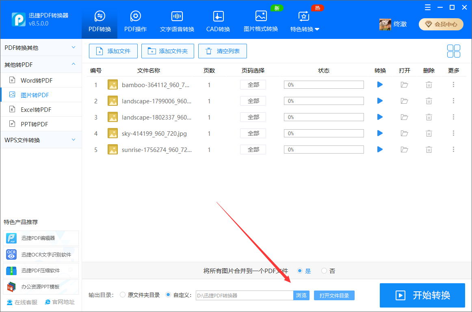Switch to 图片格式转换 top tab
472x312 pixels.
[261, 21]
